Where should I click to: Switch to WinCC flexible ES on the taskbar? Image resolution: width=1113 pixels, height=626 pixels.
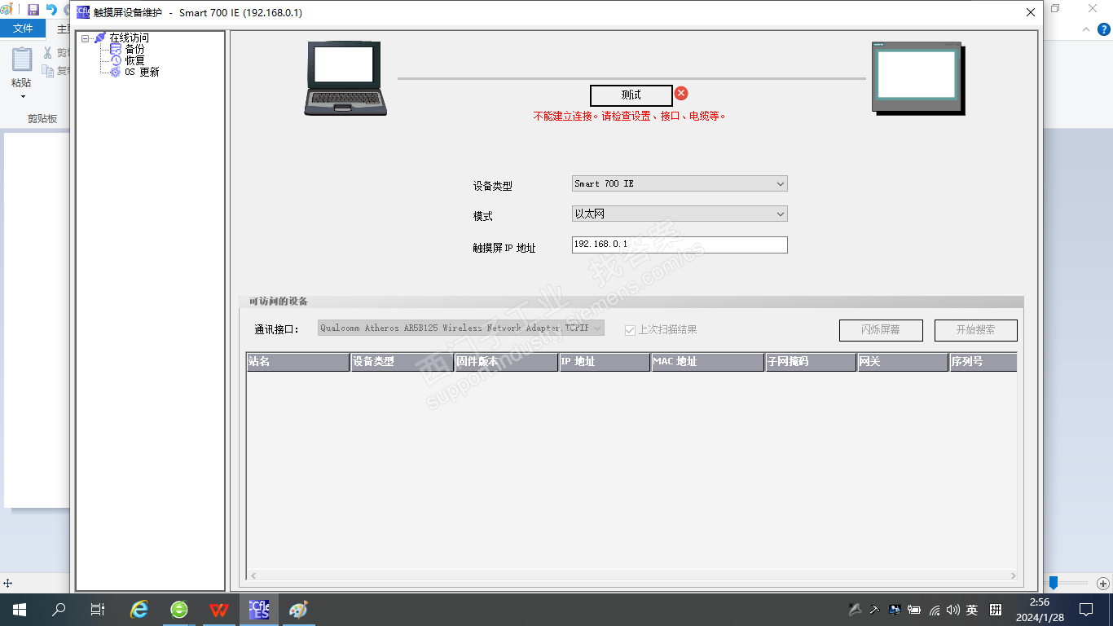[259, 610]
